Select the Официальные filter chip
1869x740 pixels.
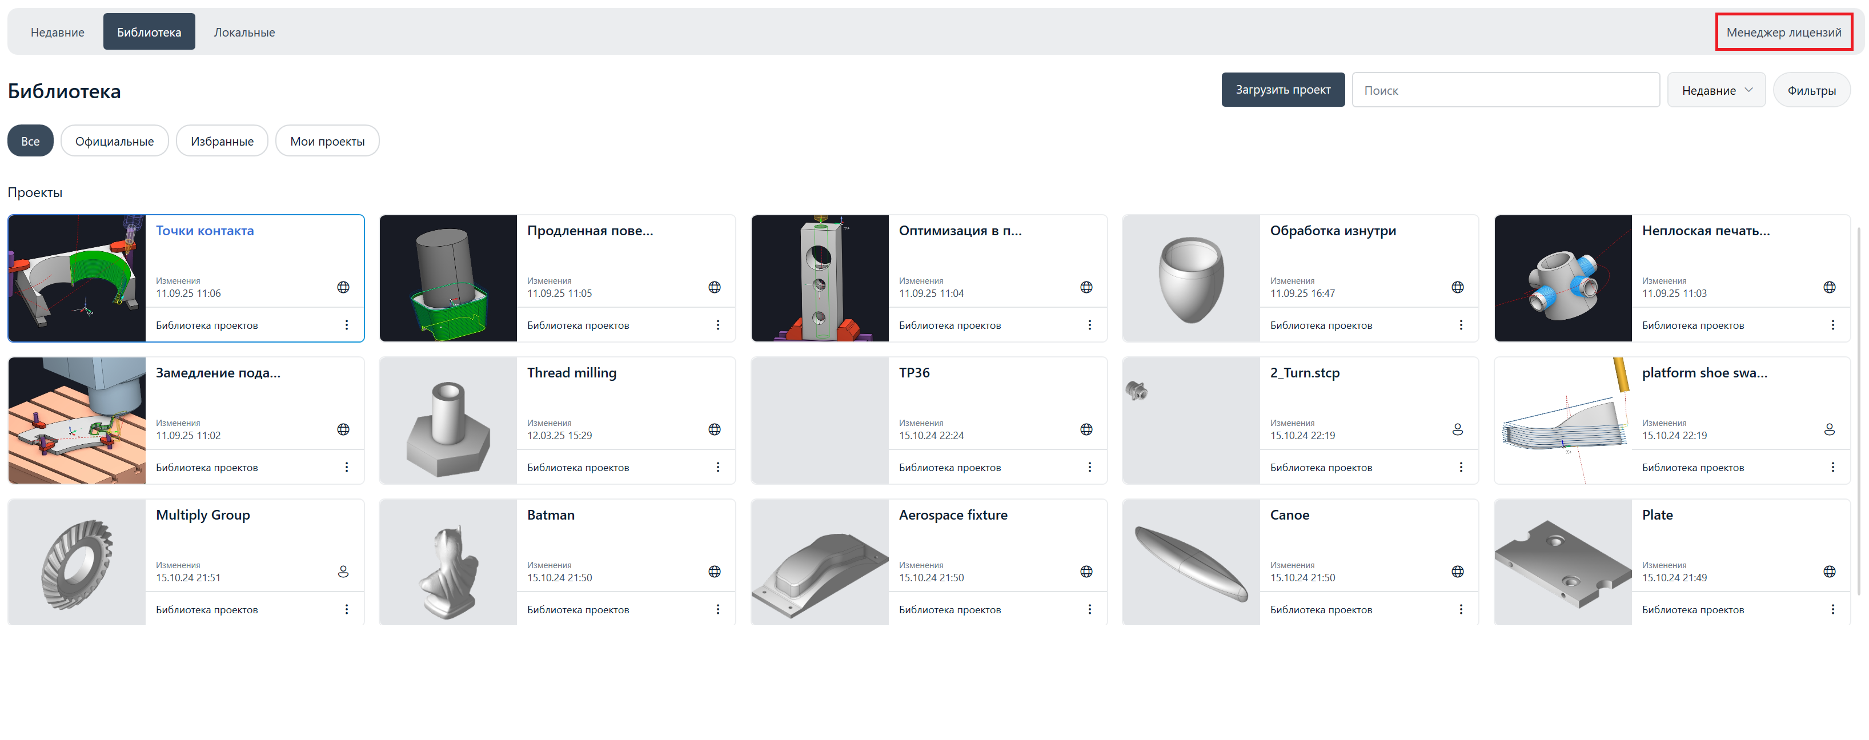pos(115,140)
